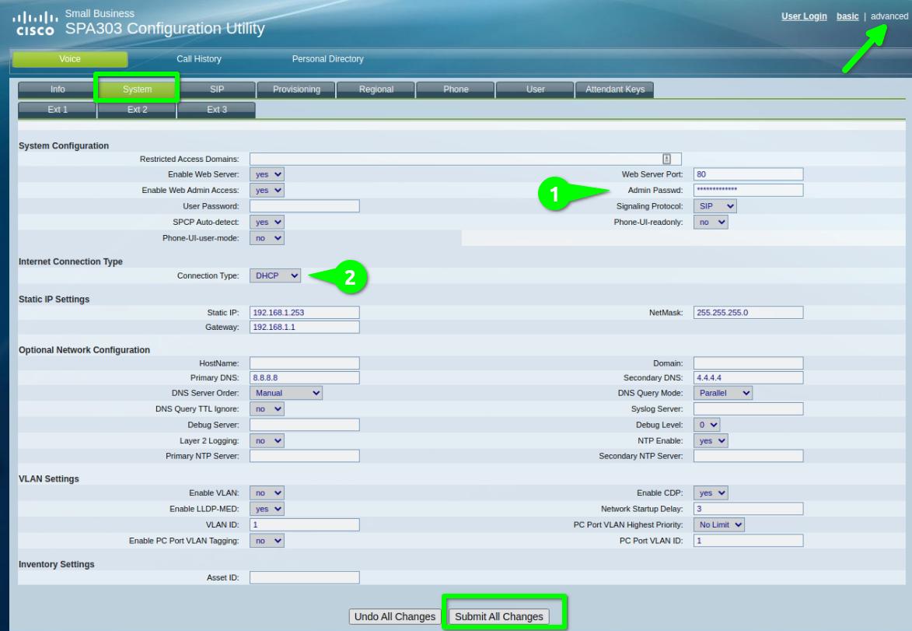
Task: Open the Provisioning tab
Action: click(x=296, y=89)
